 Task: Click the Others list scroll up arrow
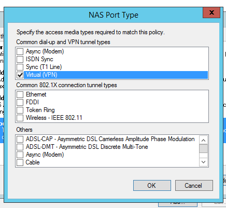(x=203, y=140)
